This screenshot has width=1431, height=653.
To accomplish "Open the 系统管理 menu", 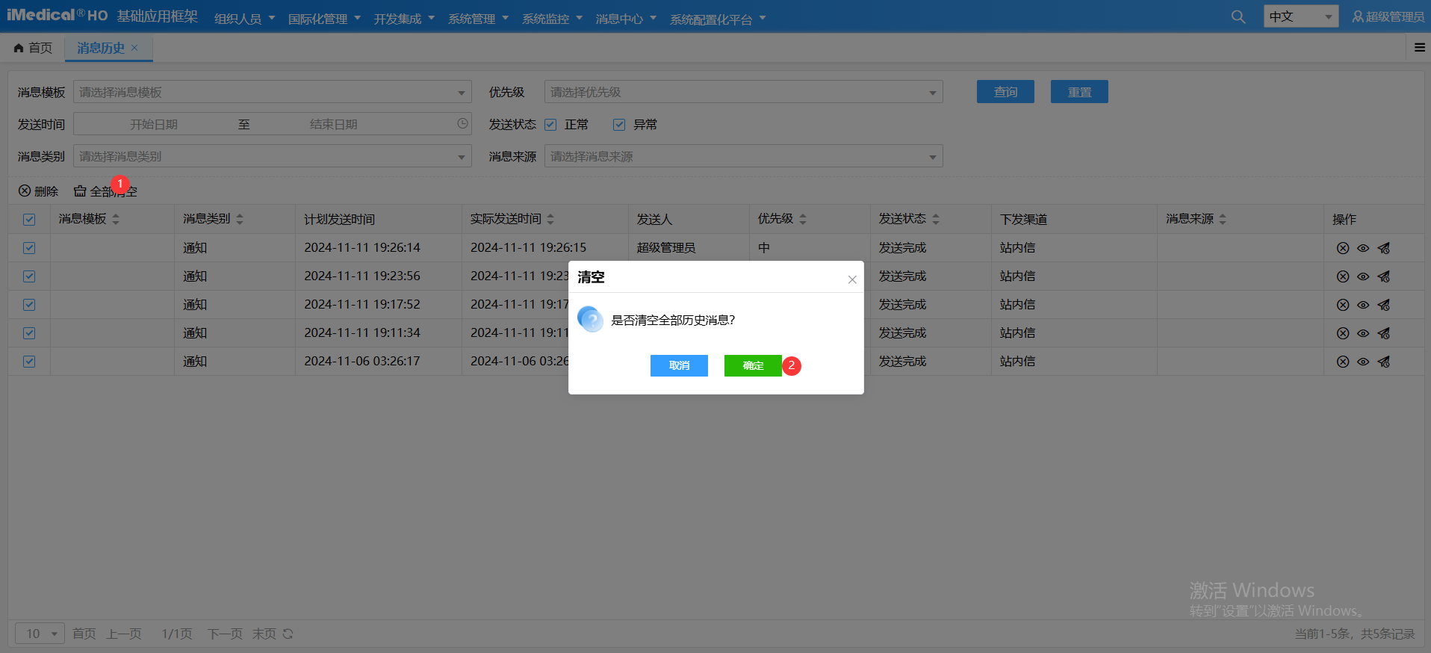I will (477, 19).
